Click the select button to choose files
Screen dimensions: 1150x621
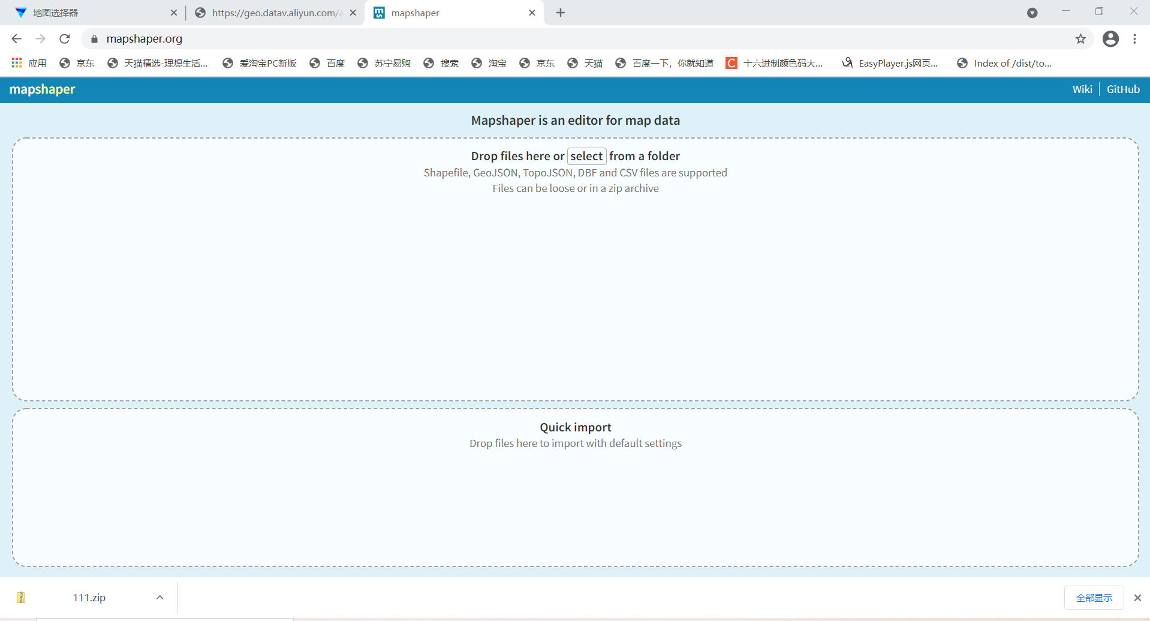click(x=586, y=156)
